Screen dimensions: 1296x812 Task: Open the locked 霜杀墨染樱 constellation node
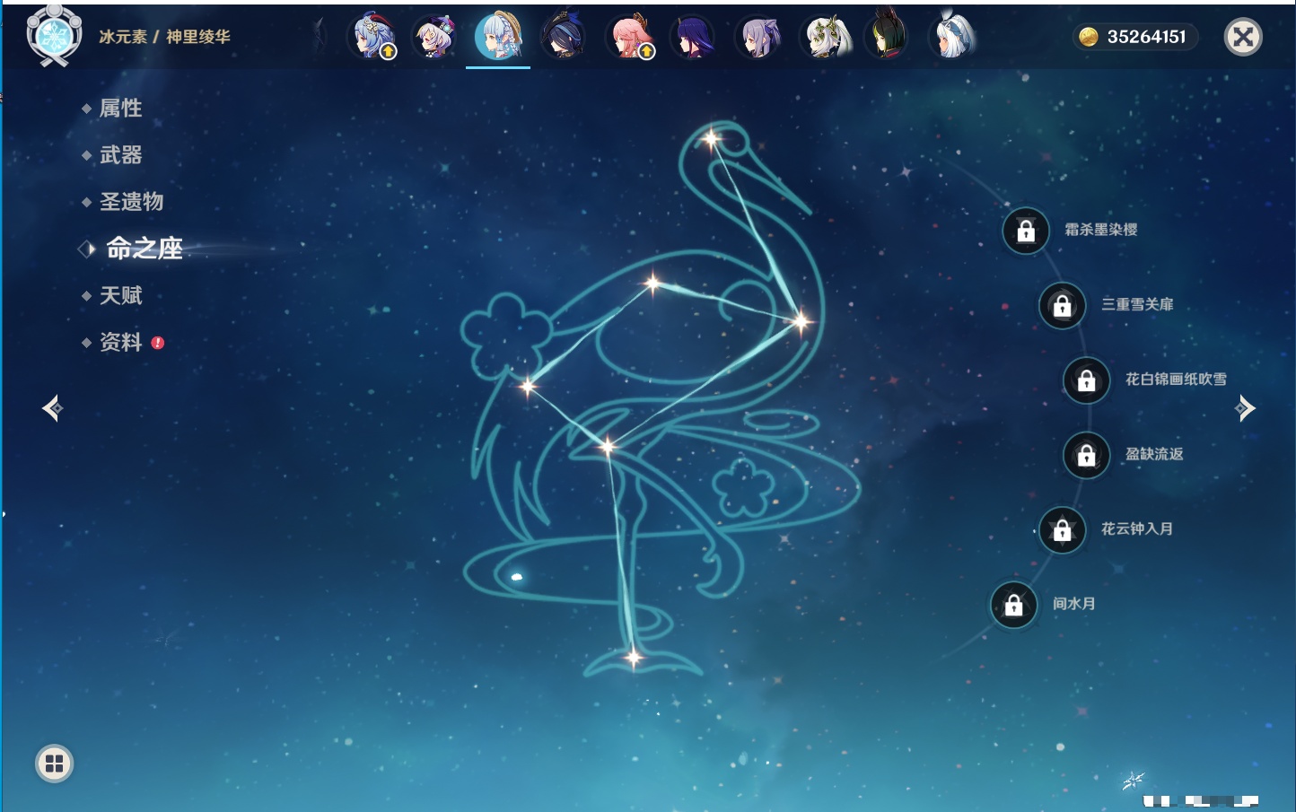coord(1026,231)
